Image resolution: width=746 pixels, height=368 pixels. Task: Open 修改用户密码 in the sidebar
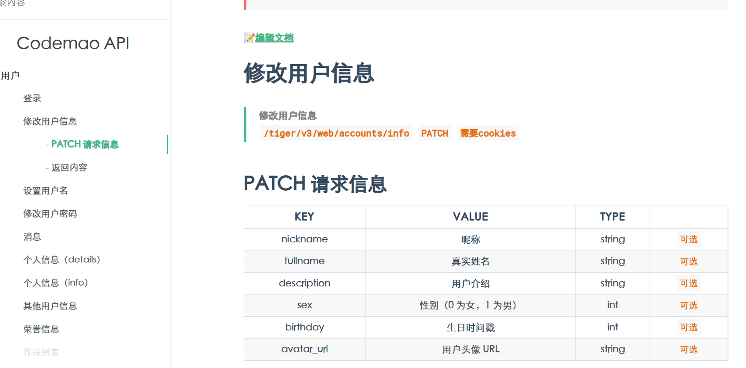tap(50, 214)
